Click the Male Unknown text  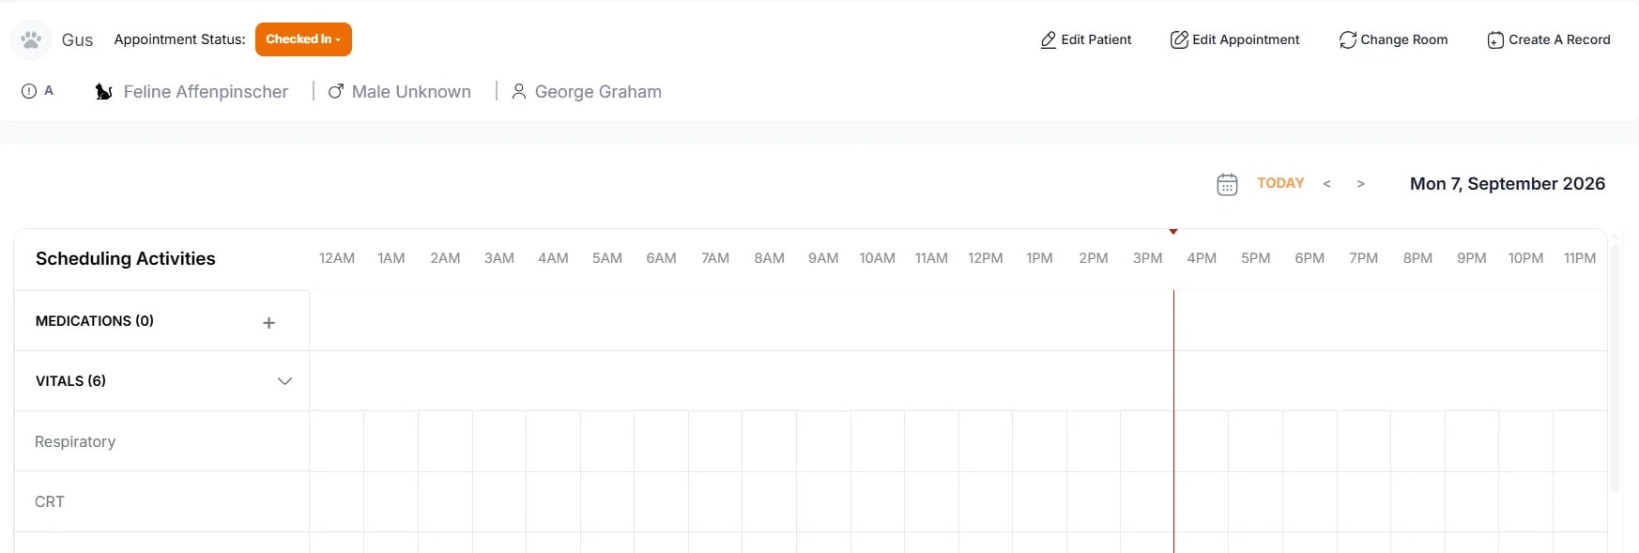point(411,92)
